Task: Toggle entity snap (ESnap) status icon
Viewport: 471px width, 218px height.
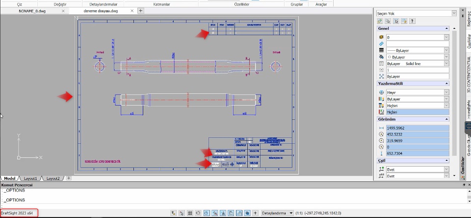Action: coord(215,213)
